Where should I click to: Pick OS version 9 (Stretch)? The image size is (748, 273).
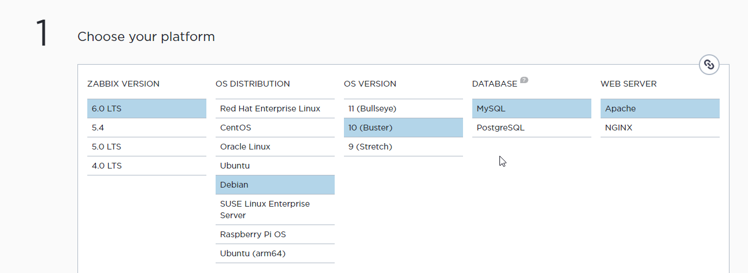coord(403,147)
